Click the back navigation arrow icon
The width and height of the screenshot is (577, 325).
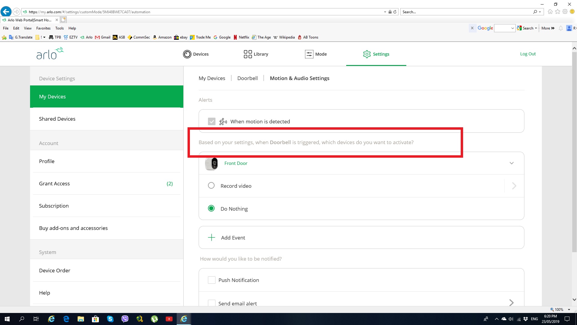(6, 11)
